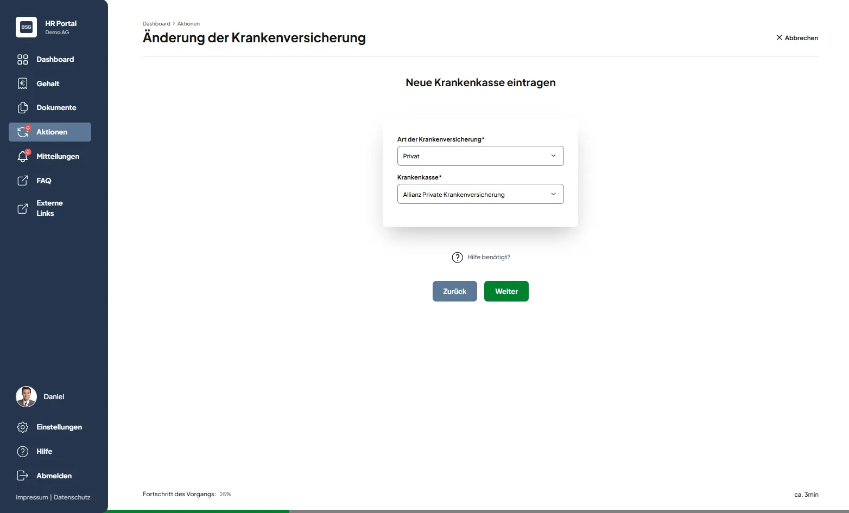Click the green progress bar at bottom
The image size is (849, 513).
[x=198, y=511]
